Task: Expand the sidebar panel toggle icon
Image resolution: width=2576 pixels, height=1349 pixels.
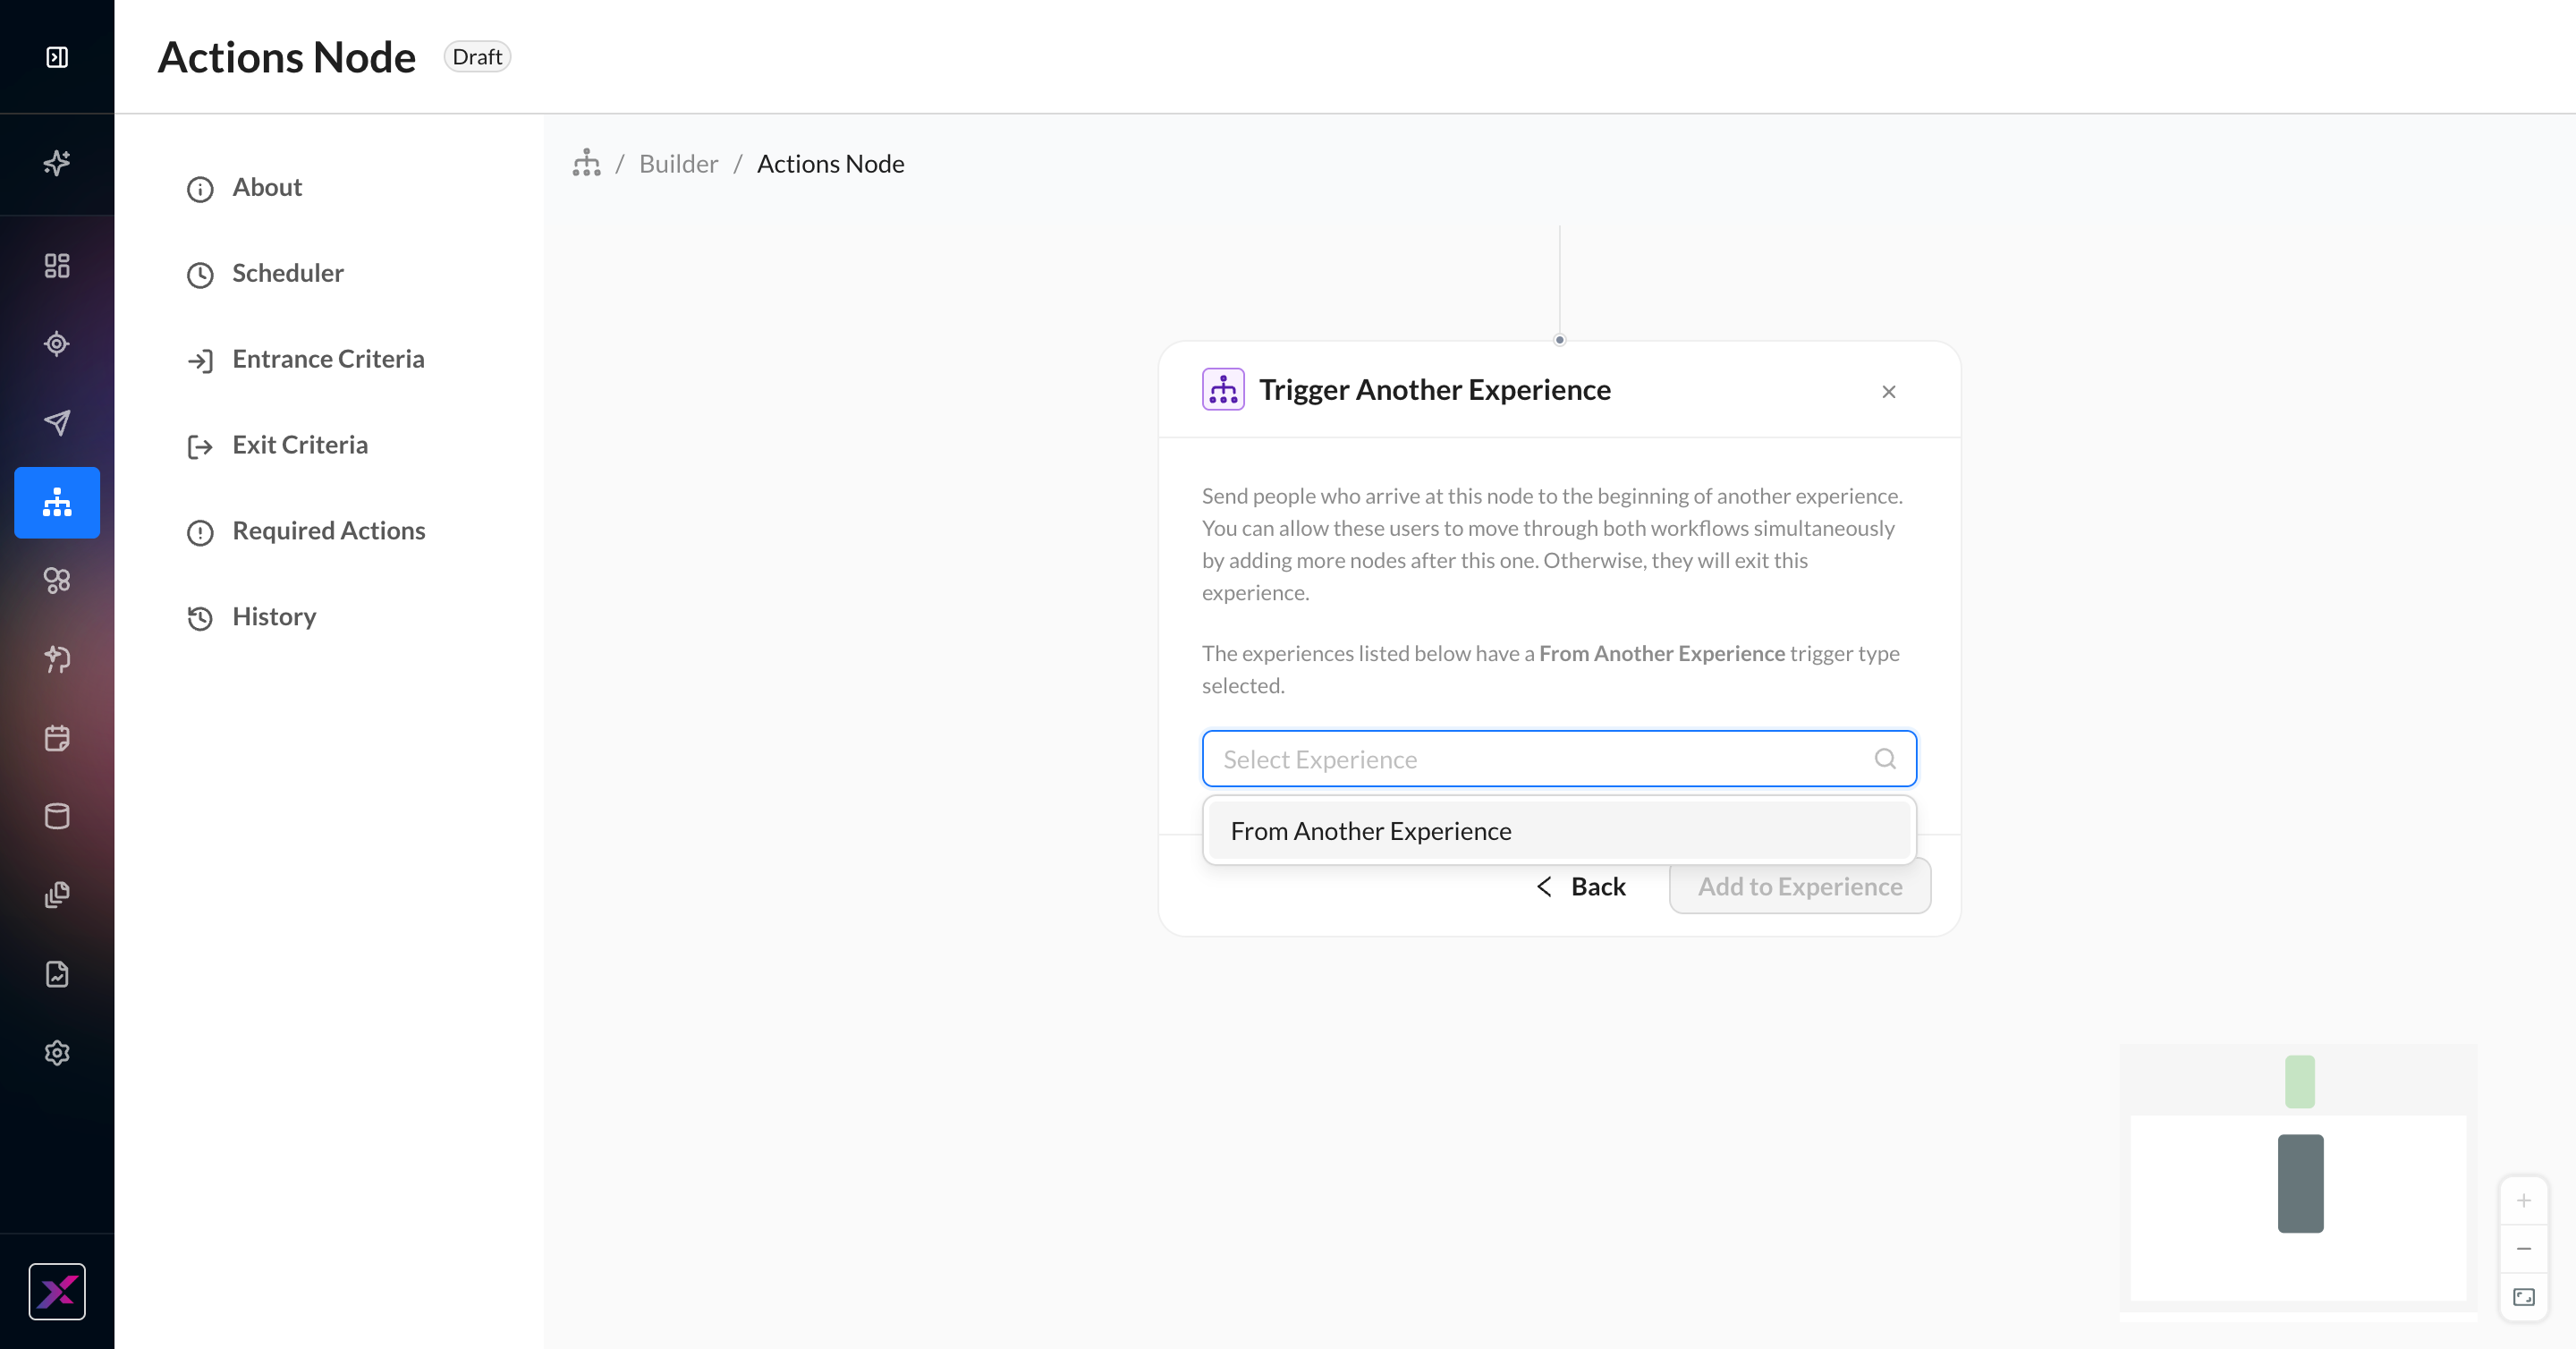Action: (x=57, y=57)
